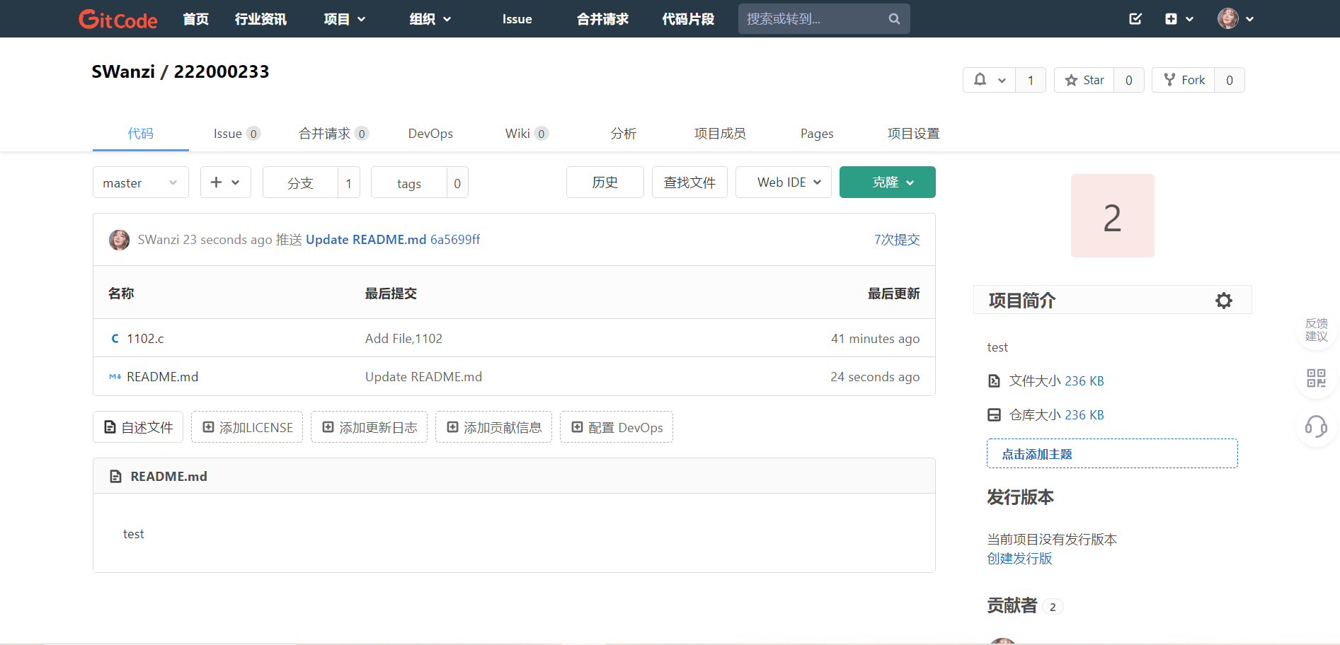Image resolution: width=1340 pixels, height=645 pixels.
Task: Open the Web IDE dropdown
Action: tap(783, 182)
